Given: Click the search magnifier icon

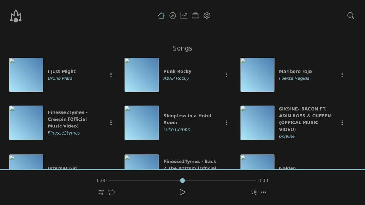Looking at the screenshot, I should click(x=351, y=16).
